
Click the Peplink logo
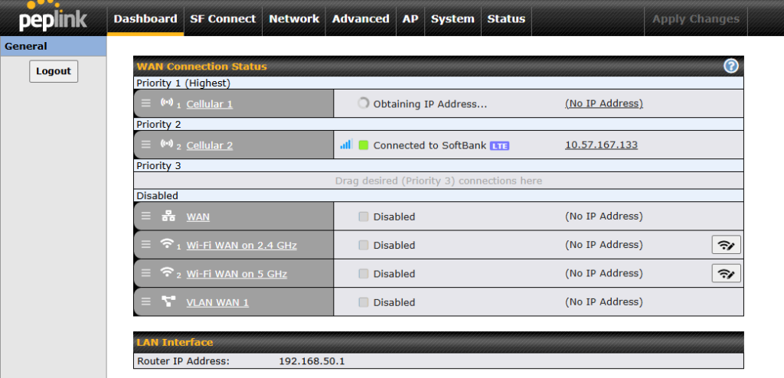click(x=52, y=17)
